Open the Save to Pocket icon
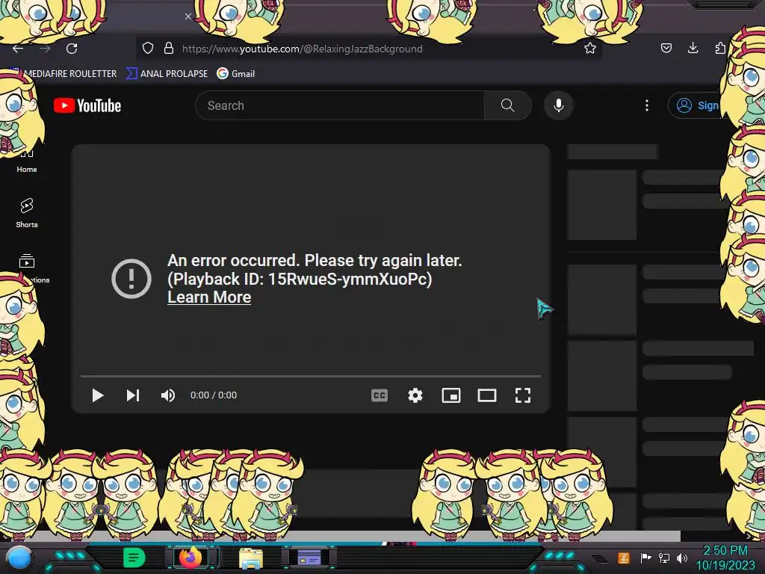This screenshot has width=765, height=574. click(666, 48)
